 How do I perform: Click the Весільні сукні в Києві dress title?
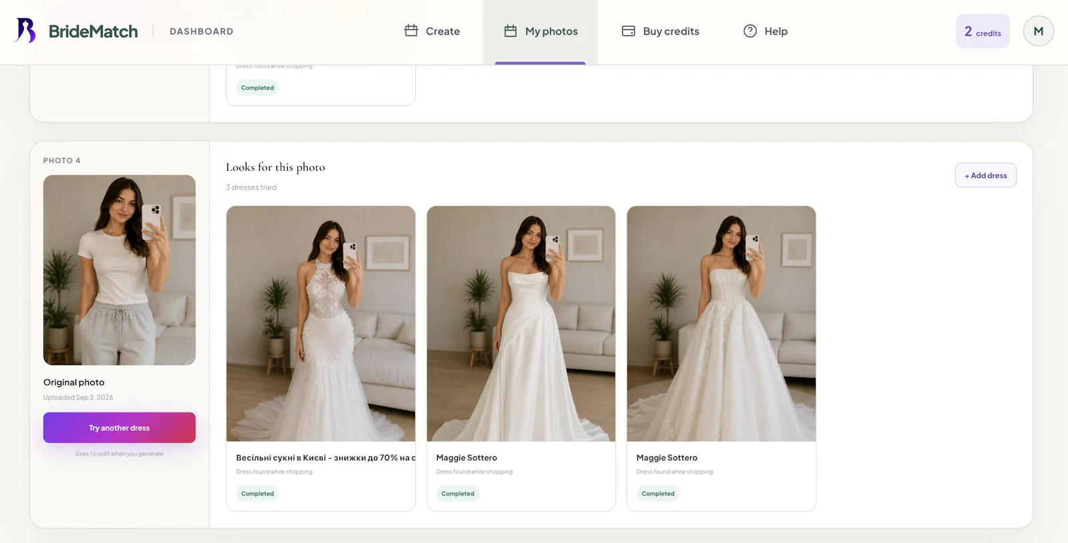point(325,458)
